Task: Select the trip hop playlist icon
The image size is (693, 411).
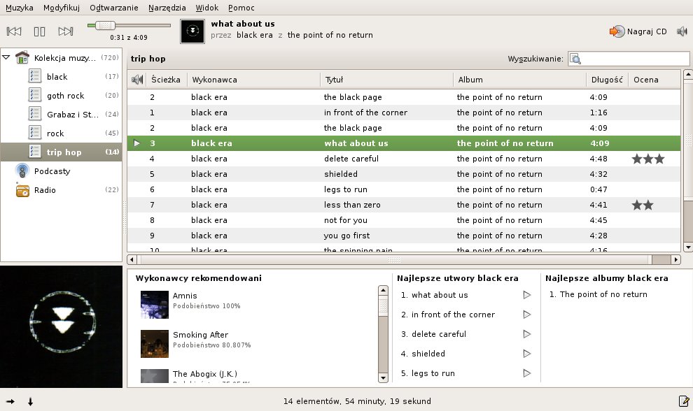Action: pos(35,152)
